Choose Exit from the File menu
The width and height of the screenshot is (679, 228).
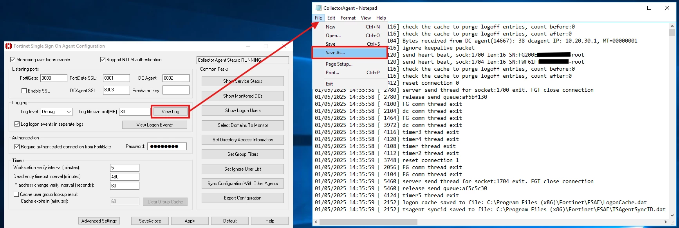click(x=350, y=84)
